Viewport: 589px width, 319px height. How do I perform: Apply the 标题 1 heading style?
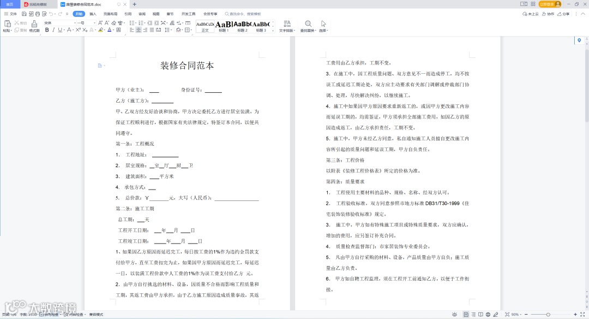[x=224, y=26]
